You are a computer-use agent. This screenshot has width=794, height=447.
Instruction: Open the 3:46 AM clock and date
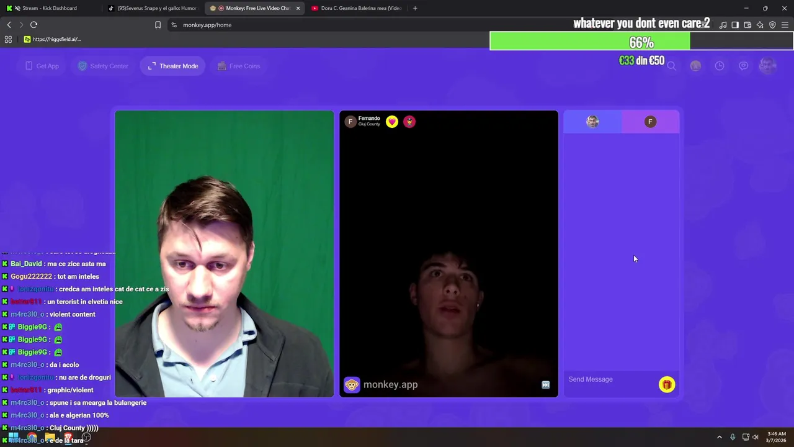(x=776, y=437)
